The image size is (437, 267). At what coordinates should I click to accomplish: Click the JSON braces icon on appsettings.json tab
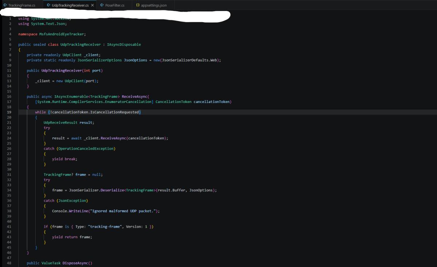(x=138, y=5)
